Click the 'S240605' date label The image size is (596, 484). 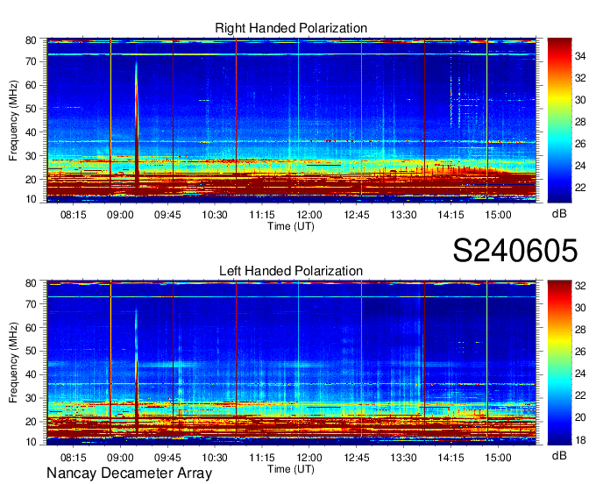pos(515,250)
